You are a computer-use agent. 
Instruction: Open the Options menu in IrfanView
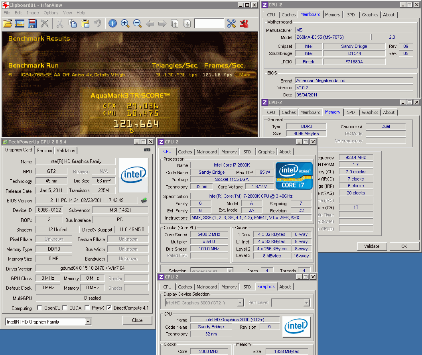point(51,13)
